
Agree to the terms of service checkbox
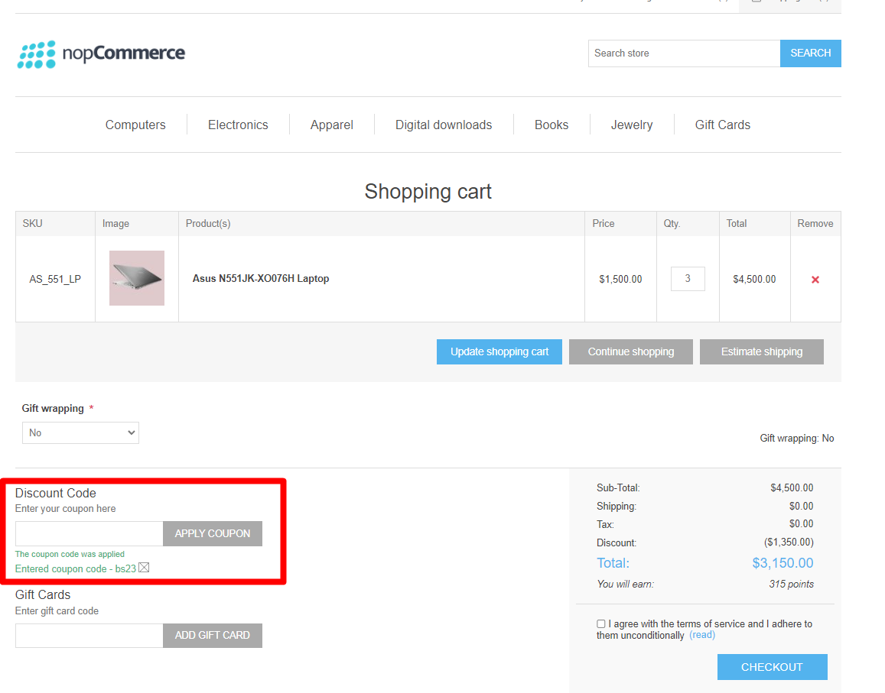click(601, 624)
